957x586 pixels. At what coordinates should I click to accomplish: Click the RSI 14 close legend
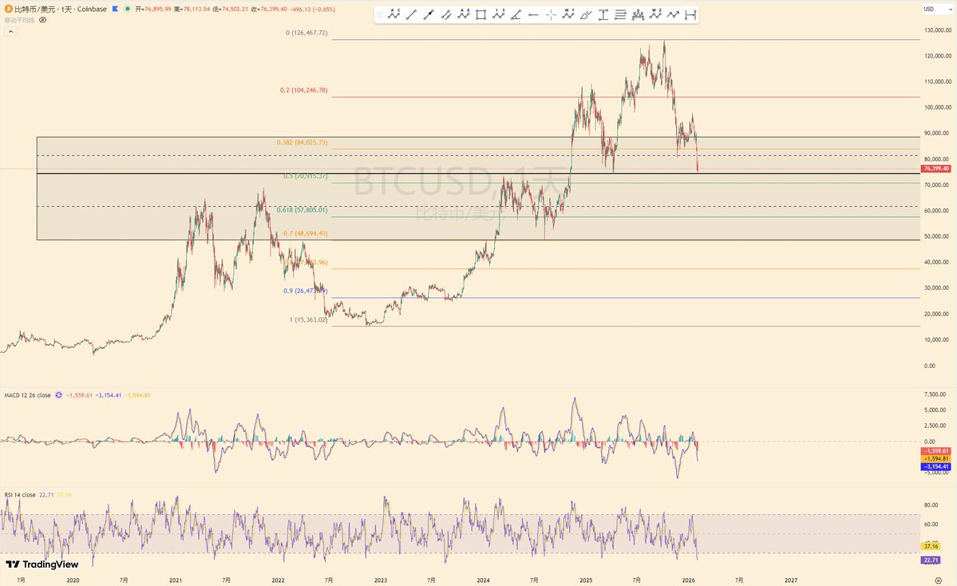coord(20,494)
